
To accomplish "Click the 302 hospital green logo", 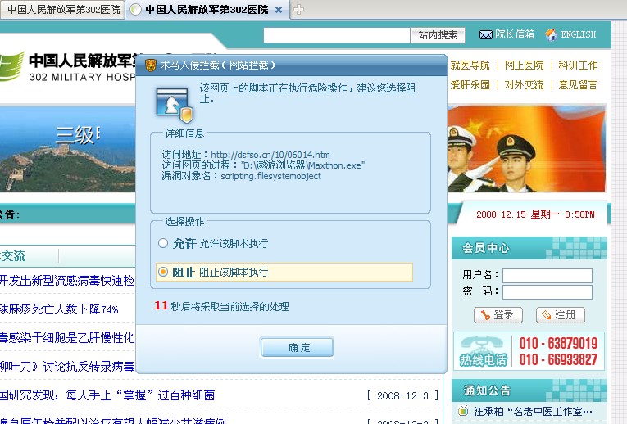I will pyautogui.click(x=11, y=66).
